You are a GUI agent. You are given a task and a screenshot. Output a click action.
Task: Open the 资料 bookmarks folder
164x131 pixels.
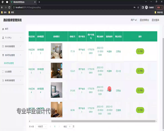[x=4, y=12]
